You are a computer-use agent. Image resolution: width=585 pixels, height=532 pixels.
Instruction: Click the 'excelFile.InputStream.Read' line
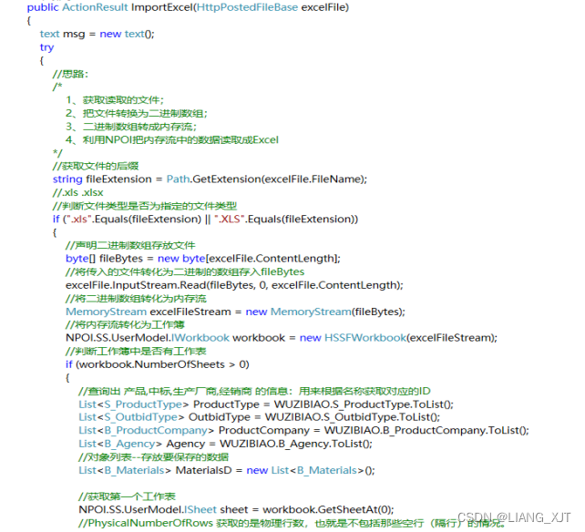[x=234, y=285]
